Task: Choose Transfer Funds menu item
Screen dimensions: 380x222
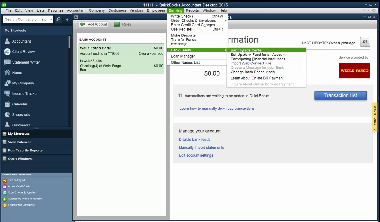Action: click(x=197, y=40)
